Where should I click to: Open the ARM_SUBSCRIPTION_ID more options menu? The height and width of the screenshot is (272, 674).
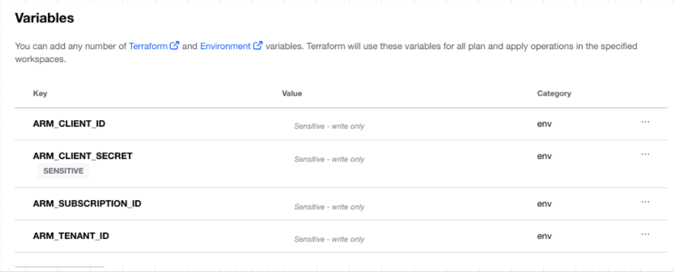click(x=645, y=202)
